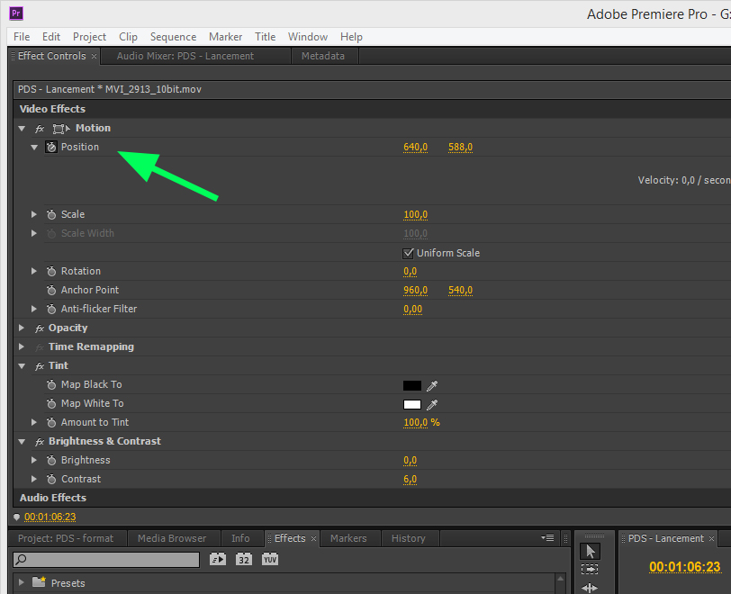The width and height of the screenshot is (731, 594).
Task: Pick Map White To color with eyedropper
Action: (x=432, y=405)
